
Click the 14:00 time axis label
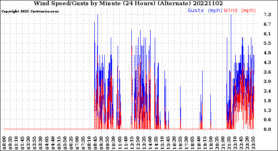click(x=149, y=143)
